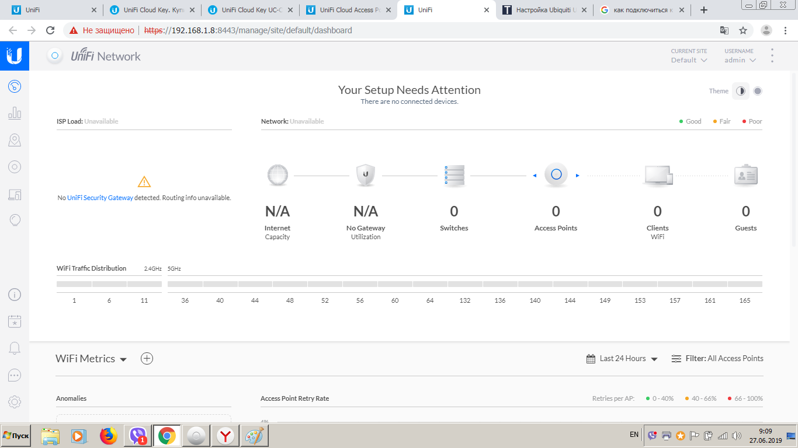
Task: Open the Dashboard sidebar icon
Action: 15,86
